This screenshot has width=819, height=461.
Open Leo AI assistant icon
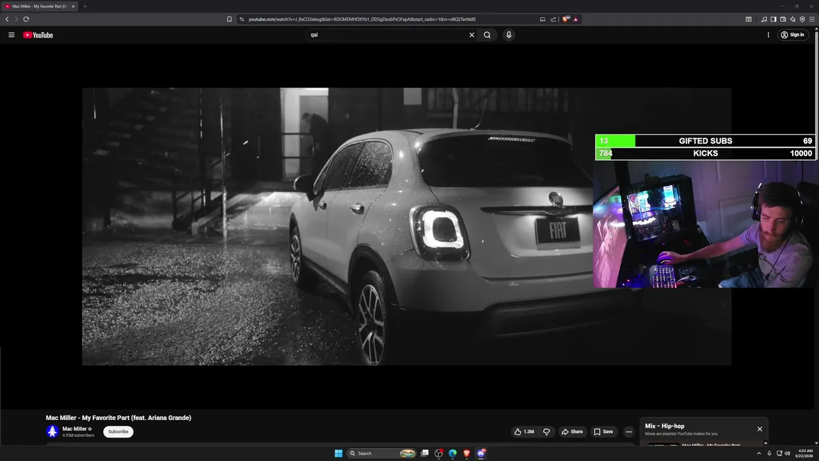(793, 19)
